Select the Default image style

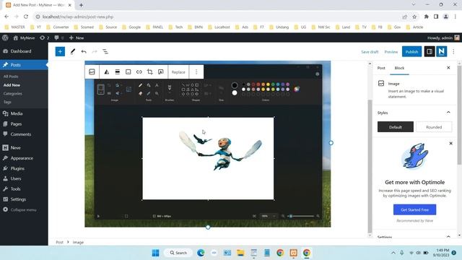(396, 127)
